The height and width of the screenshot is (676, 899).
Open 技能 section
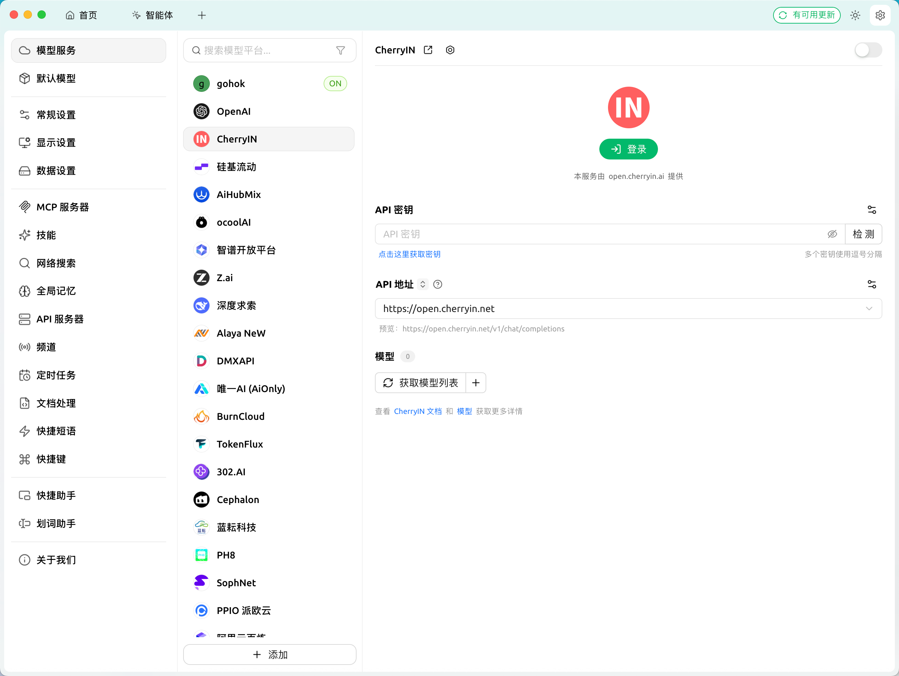(x=88, y=235)
